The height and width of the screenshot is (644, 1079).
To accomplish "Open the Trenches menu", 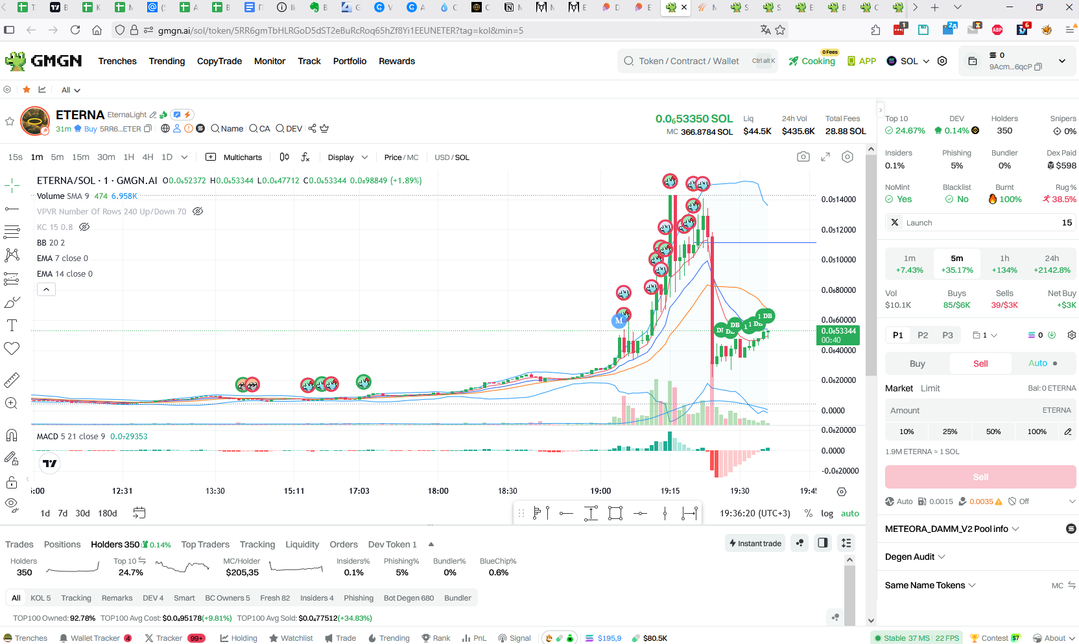I will coord(117,61).
